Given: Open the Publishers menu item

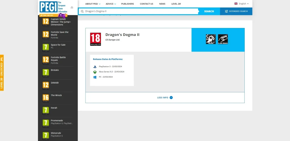Looking at the screenshot, I should click(127, 4).
